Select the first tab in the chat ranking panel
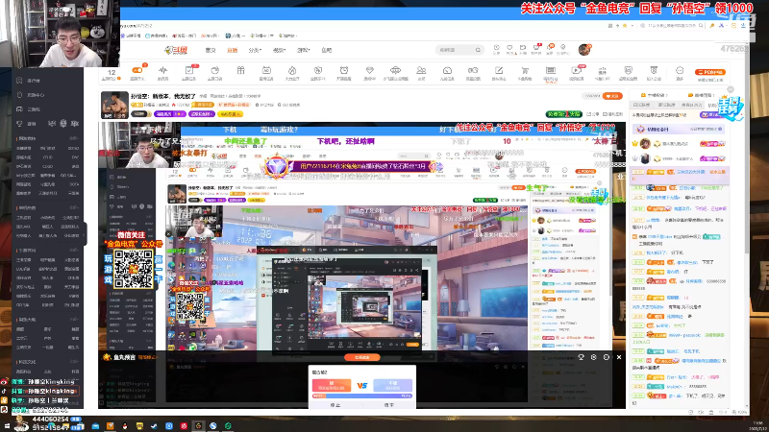This screenshot has width=769, height=432. [x=641, y=105]
